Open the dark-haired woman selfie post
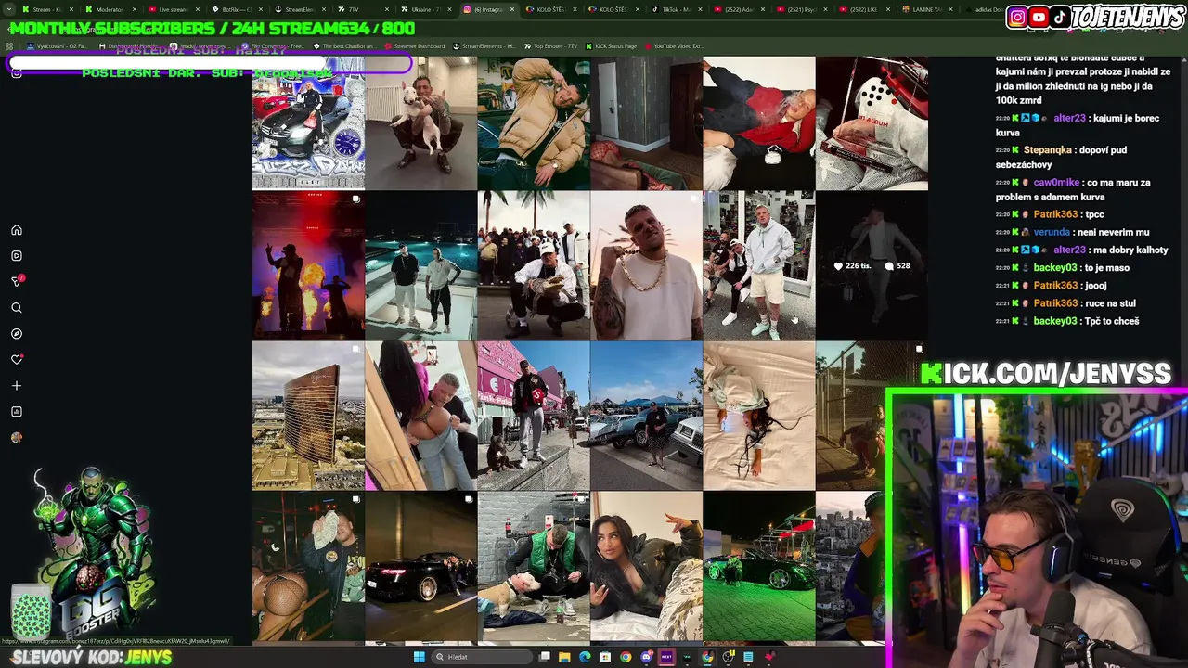The width and height of the screenshot is (1188, 668). (x=646, y=566)
